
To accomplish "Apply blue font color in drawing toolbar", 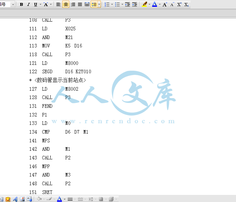I will [59, 199].
